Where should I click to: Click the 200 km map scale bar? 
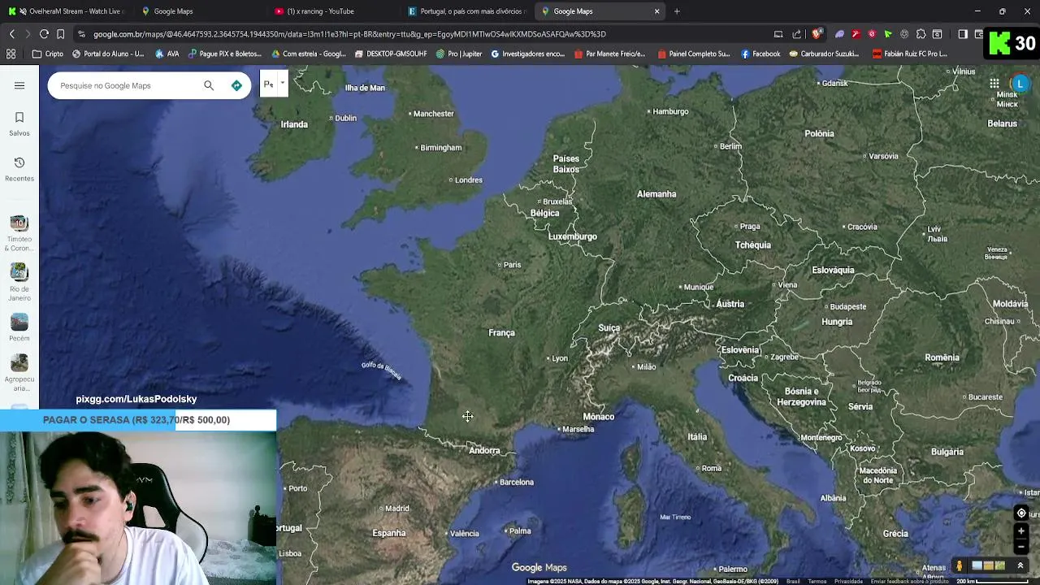(x=992, y=581)
